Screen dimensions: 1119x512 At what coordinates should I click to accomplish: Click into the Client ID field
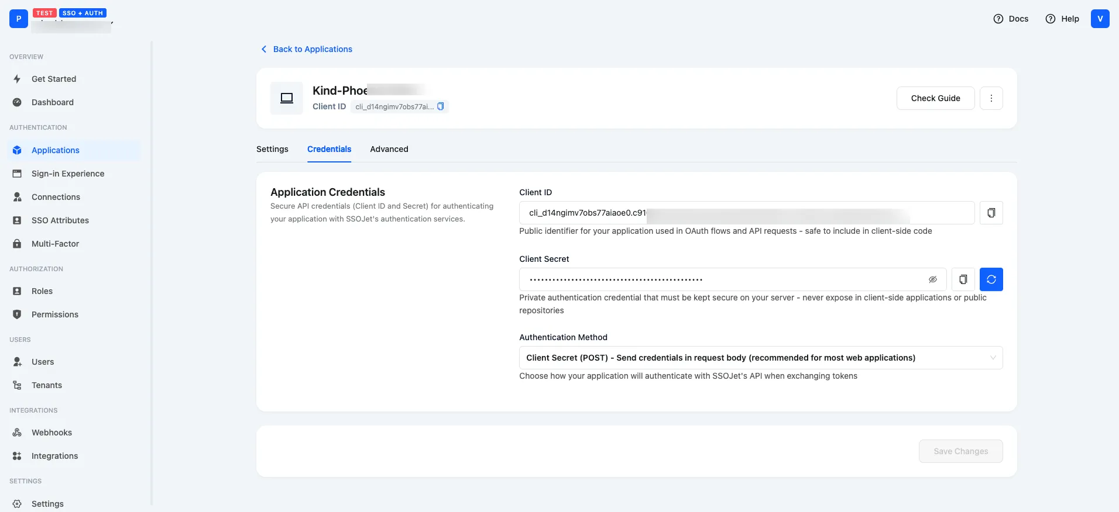click(747, 213)
